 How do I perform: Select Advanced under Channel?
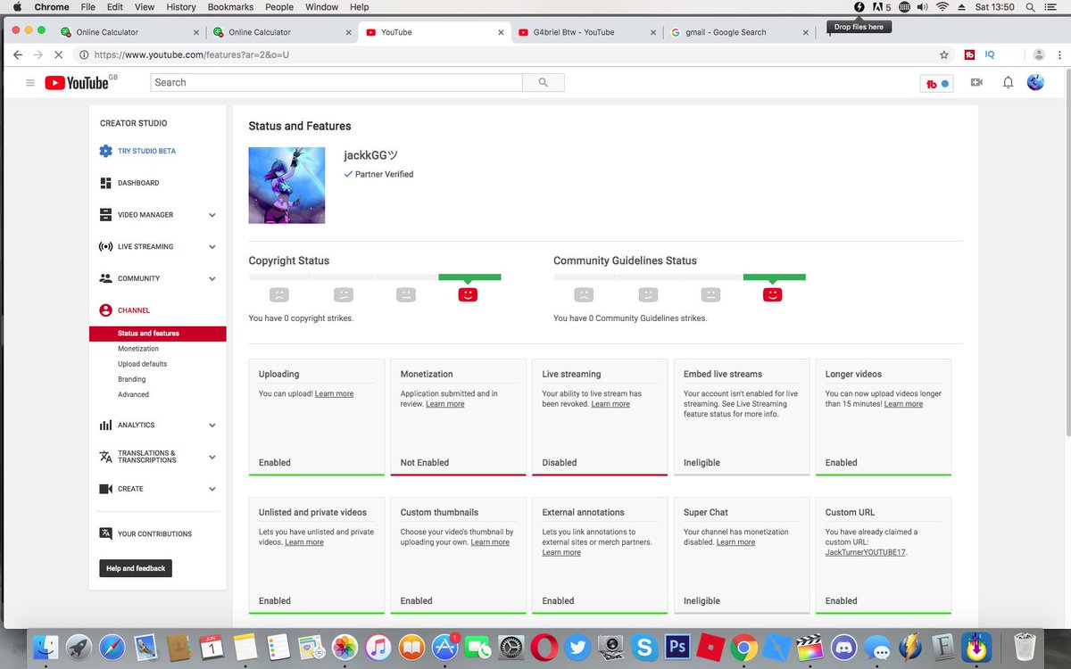point(134,394)
